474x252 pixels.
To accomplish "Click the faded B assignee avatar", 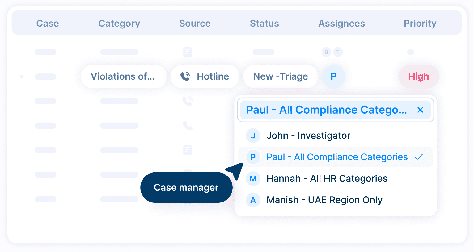I will pyautogui.click(x=326, y=52).
